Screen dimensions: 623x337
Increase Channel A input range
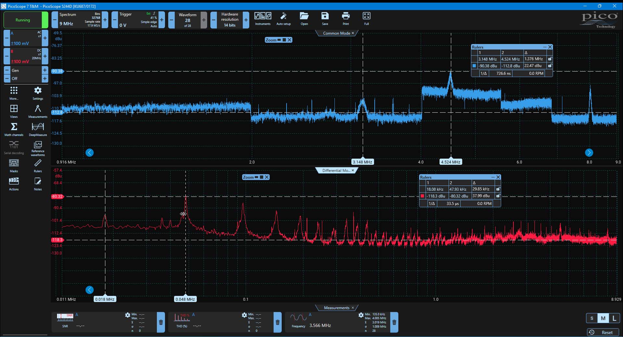(x=45, y=38)
